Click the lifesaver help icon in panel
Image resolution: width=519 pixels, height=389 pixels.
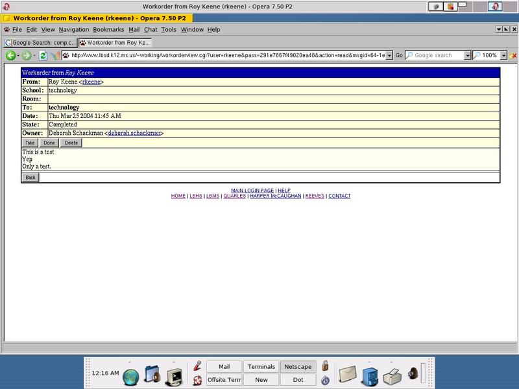[x=198, y=380]
